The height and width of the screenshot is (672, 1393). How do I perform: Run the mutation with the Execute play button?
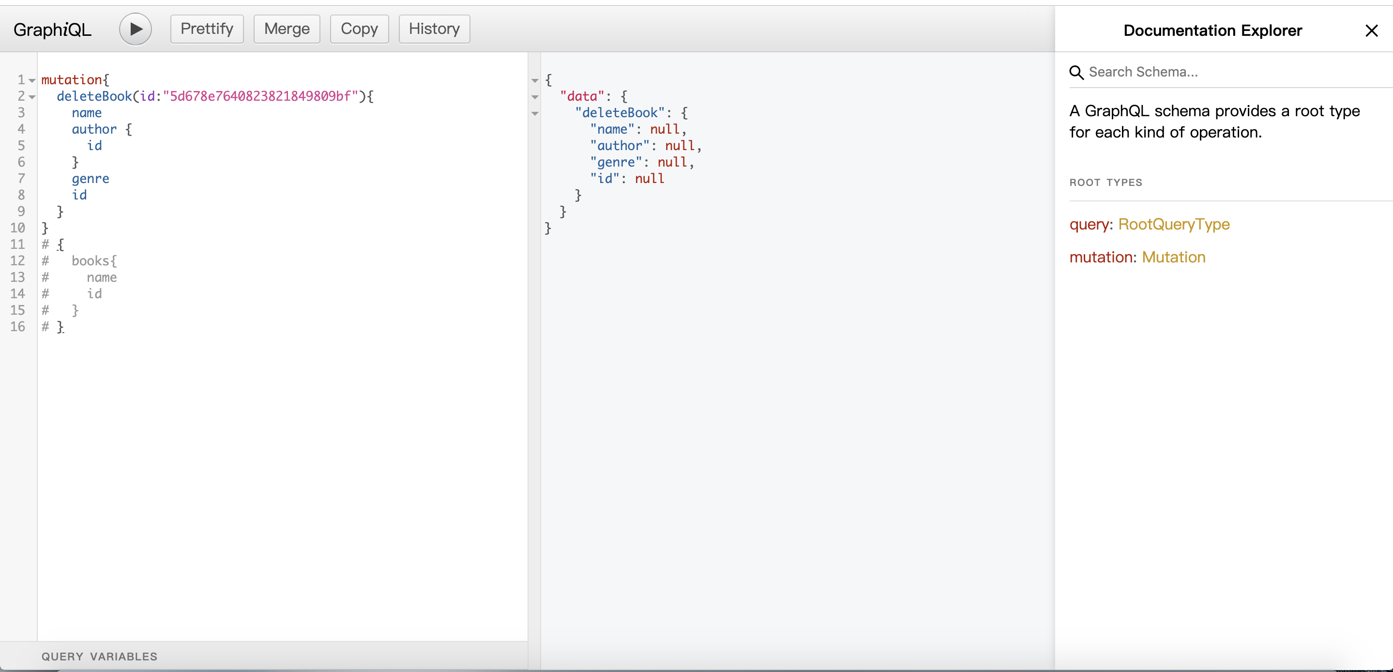point(135,29)
